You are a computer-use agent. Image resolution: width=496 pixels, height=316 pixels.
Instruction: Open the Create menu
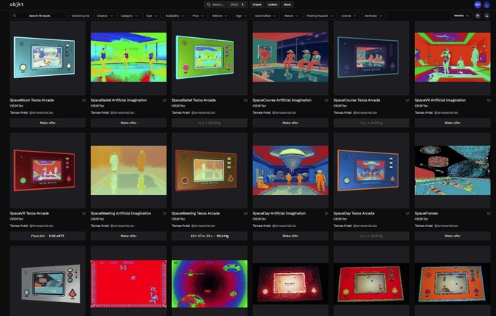tap(257, 4)
